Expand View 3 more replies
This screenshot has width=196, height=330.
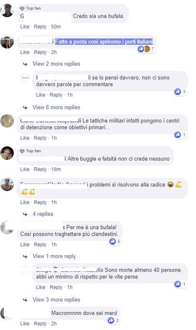click(x=56, y=300)
